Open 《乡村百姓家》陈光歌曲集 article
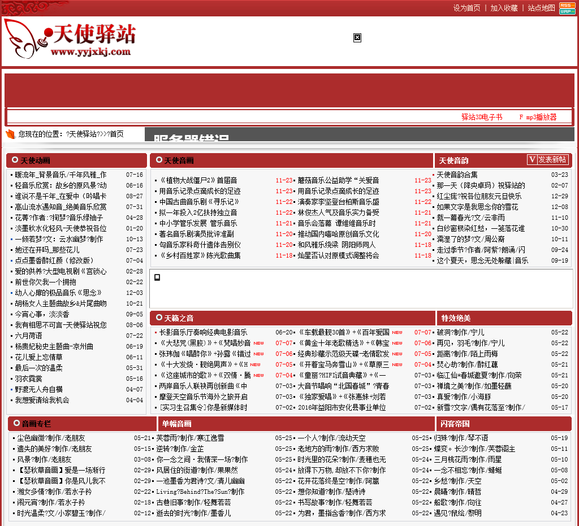 (200, 255)
